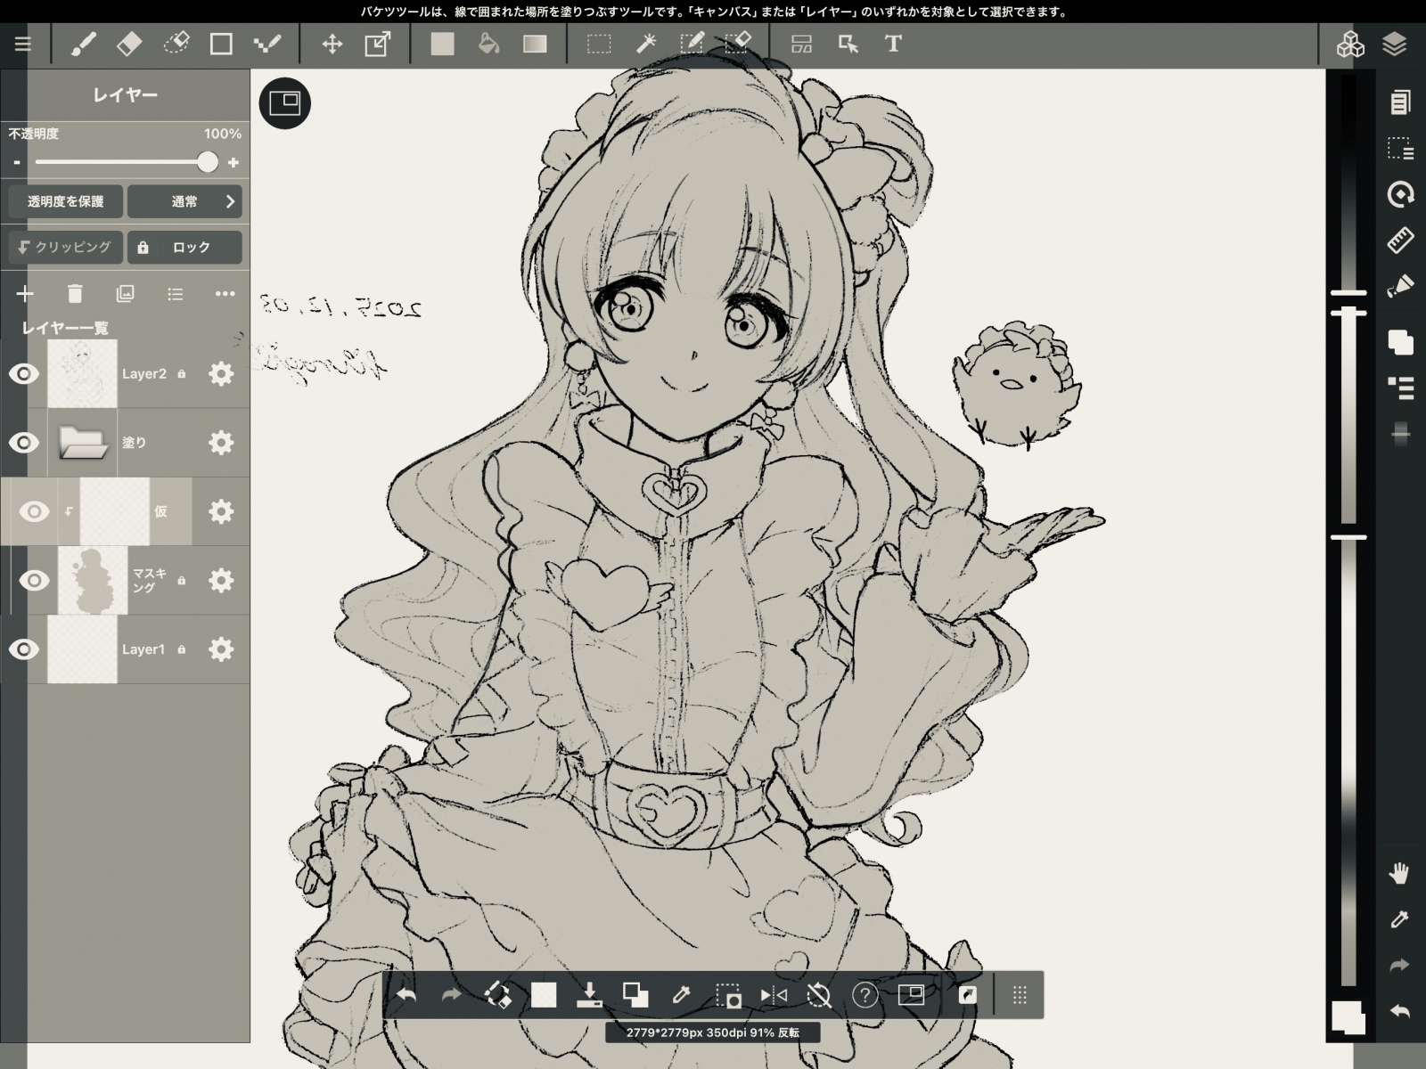Open the layers panel icon top right
1426x1069 pixels.
coord(1394,44)
